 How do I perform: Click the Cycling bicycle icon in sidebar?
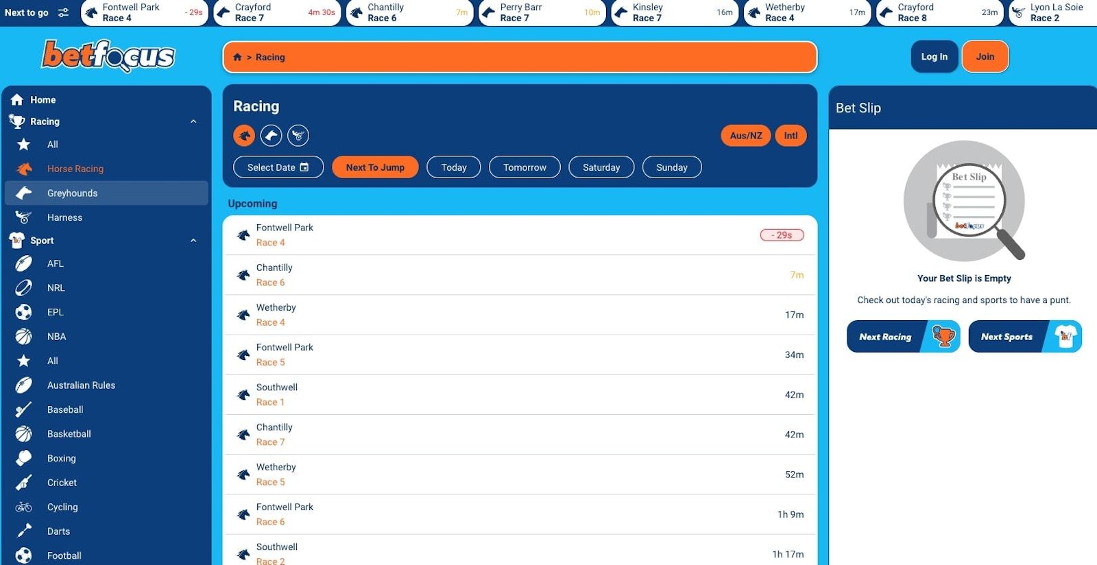tap(24, 507)
